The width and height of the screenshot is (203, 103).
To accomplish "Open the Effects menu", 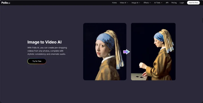I will pos(146,3).
